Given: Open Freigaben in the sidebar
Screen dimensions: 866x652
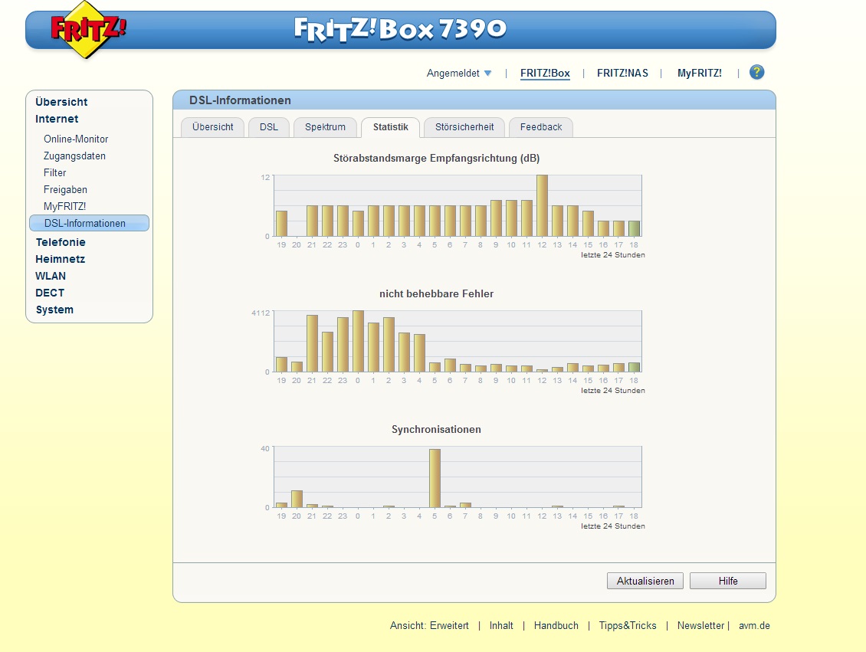Looking at the screenshot, I should pos(65,190).
